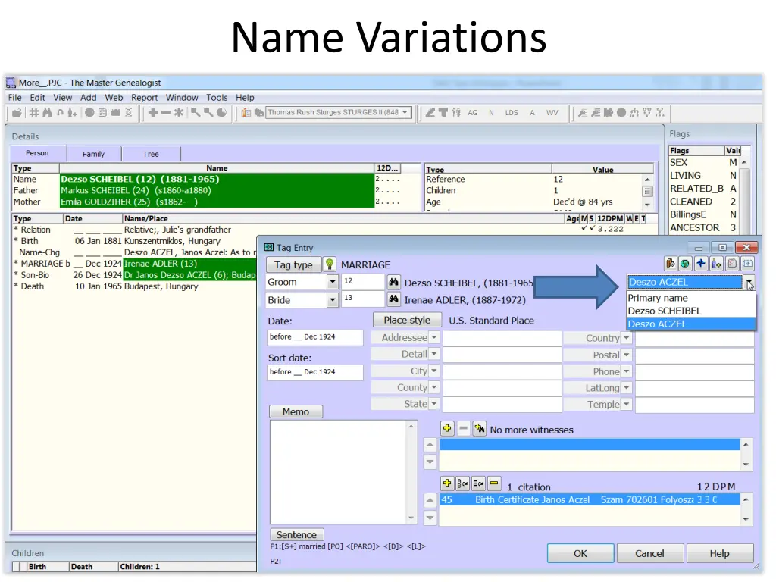Click the person icon in Tag Entry top-right

tap(716, 264)
